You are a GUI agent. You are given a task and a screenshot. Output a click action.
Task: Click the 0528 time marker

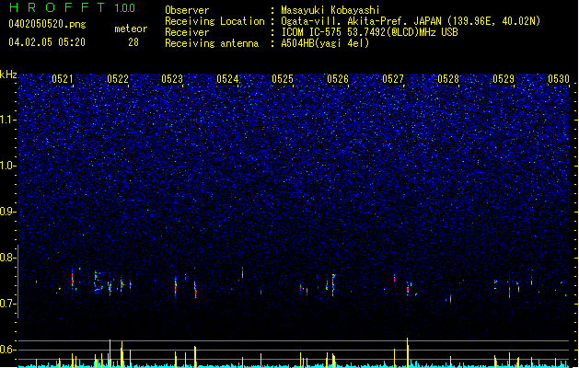[448, 79]
